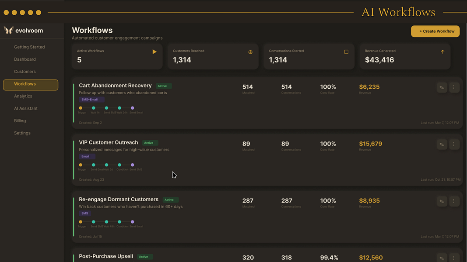
Task: Click the play icon on Active Workflows card
Action: (154, 52)
